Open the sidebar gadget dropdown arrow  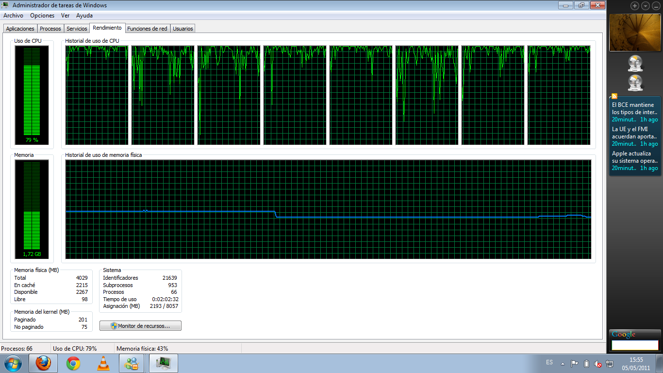tap(646, 6)
